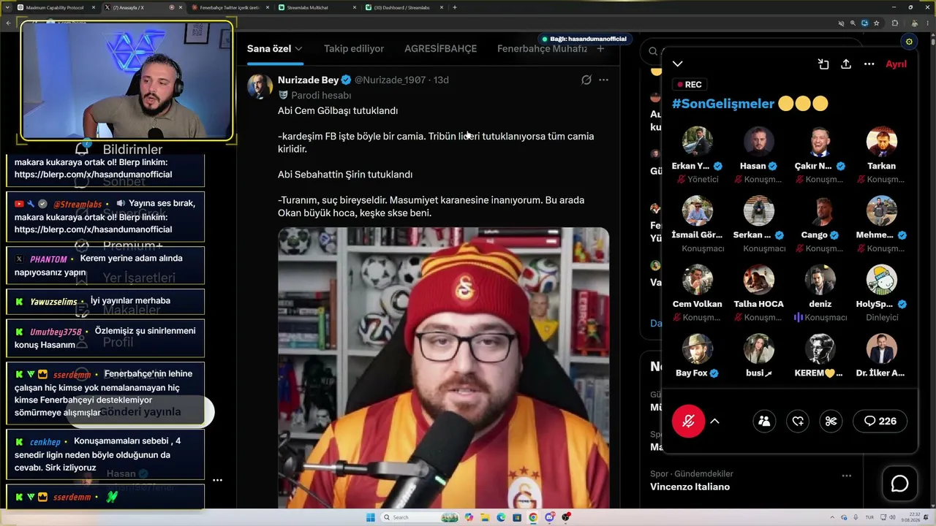The width and height of the screenshot is (936, 526).
Task: Switch to Dashboard / Streamlabs browser tab
Action: click(x=404, y=7)
